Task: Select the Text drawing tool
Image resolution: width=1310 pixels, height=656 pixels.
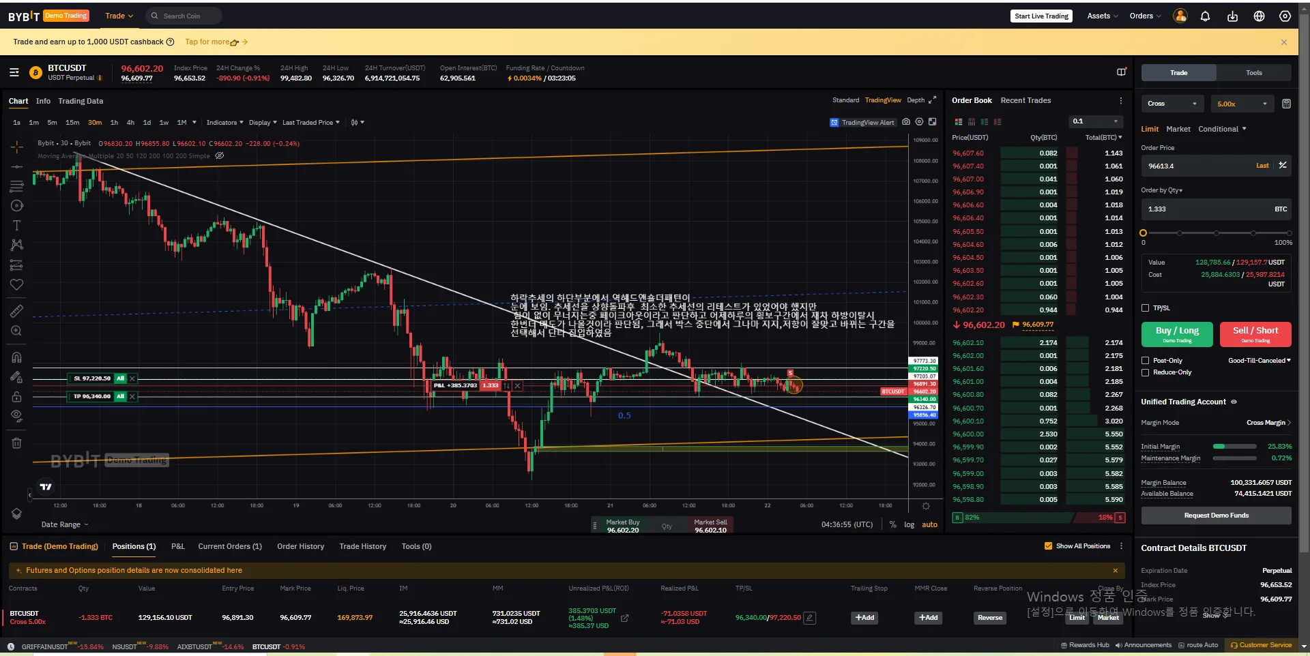Action: tap(17, 225)
